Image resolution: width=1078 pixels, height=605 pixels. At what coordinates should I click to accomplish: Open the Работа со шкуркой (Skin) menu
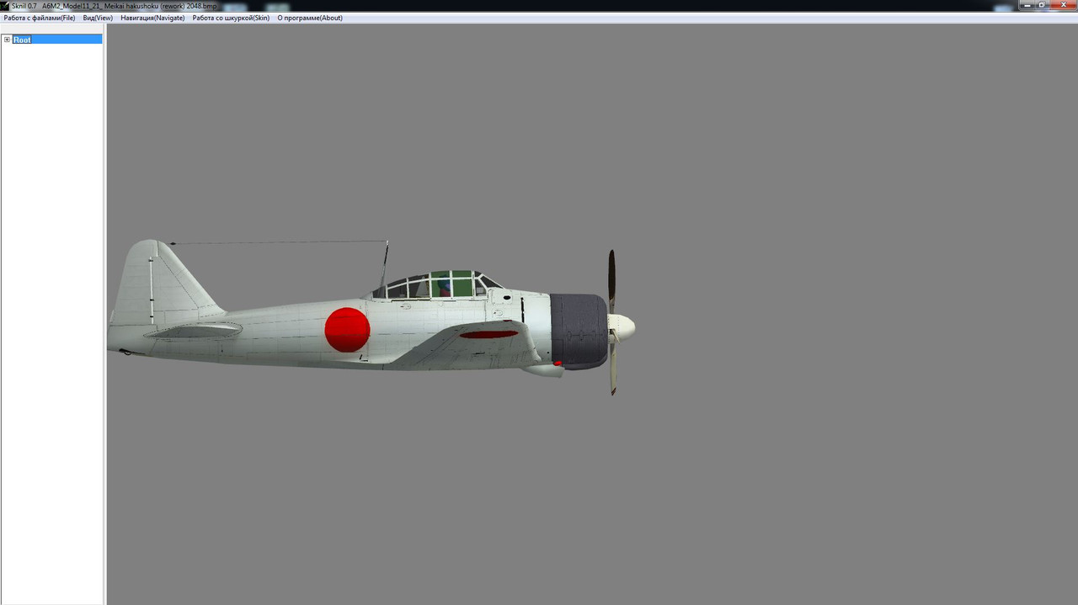231,18
